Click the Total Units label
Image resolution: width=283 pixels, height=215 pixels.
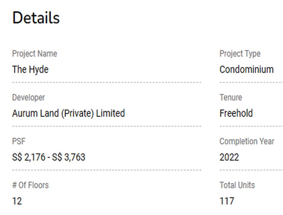[237, 185]
